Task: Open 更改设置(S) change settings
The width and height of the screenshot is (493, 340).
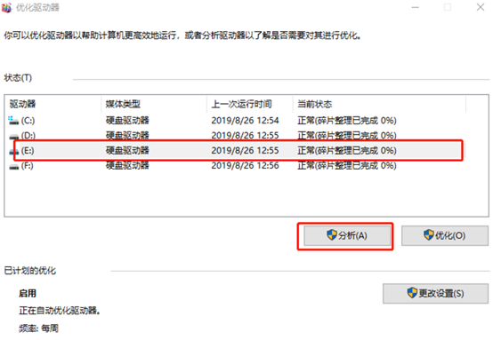Action: [x=435, y=293]
